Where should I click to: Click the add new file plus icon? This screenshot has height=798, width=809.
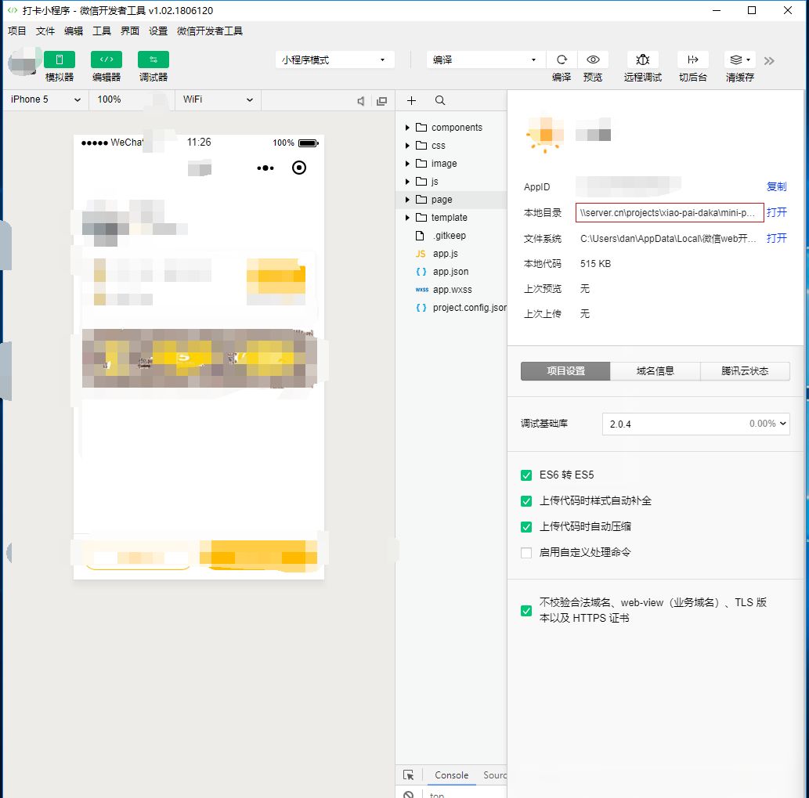tap(411, 100)
